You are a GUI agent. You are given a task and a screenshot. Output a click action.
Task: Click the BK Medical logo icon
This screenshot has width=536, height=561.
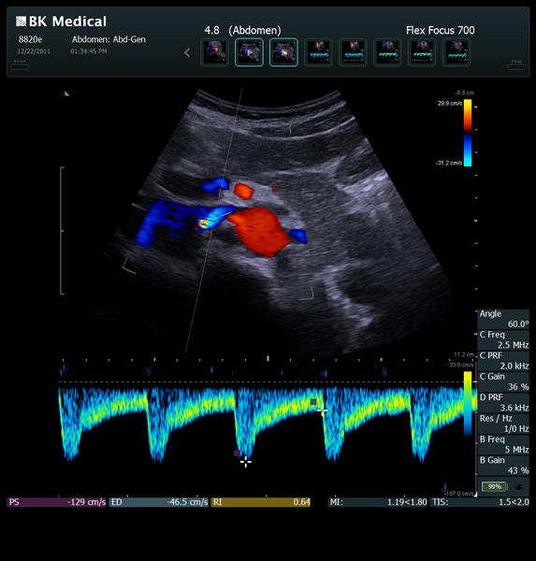[21, 22]
